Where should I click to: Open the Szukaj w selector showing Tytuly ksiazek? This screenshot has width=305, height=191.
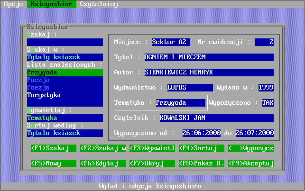point(65,57)
